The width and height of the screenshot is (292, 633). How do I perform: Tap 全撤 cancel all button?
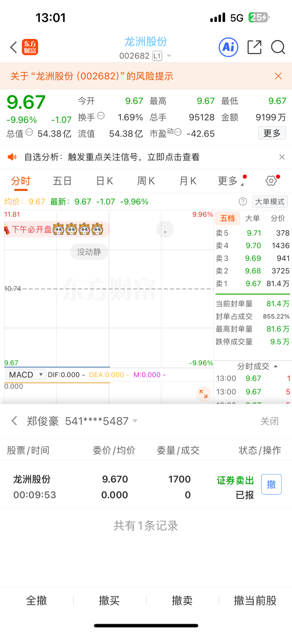tap(36, 601)
